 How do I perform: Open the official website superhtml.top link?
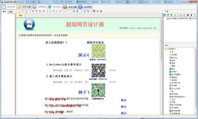click(143, 28)
